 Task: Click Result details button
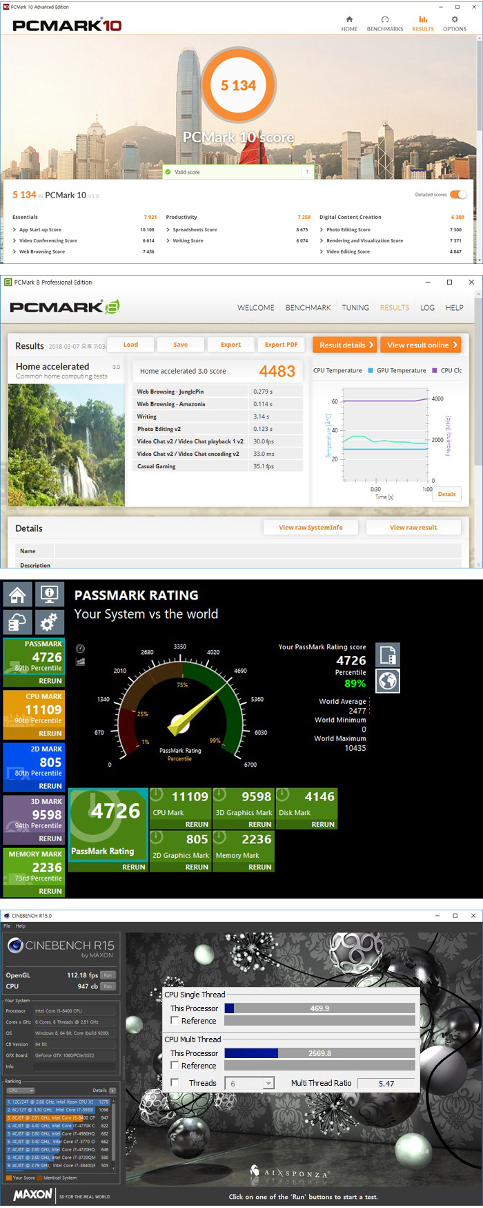(x=346, y=345)
